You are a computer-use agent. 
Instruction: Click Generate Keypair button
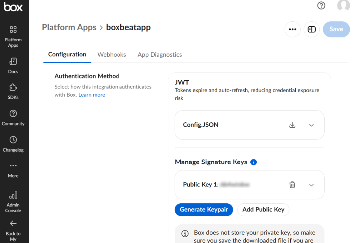pos(204,210)
